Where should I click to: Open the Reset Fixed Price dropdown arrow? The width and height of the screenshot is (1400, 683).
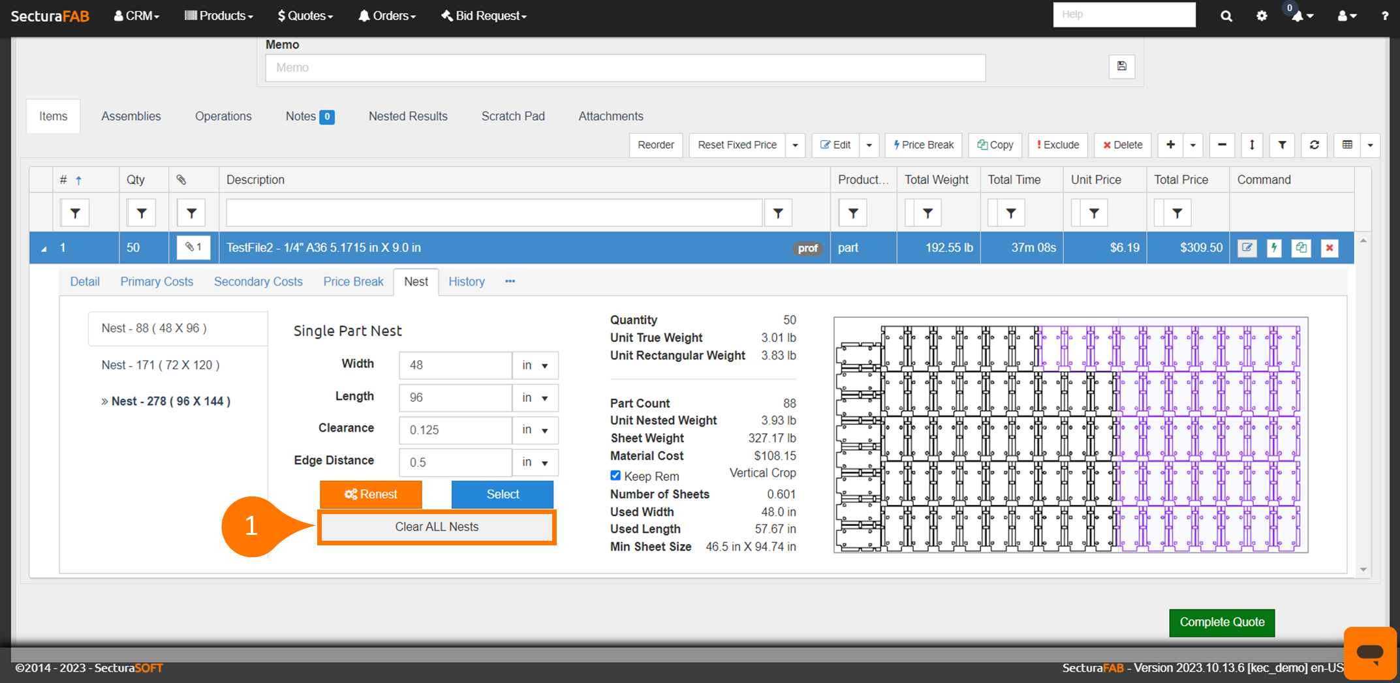(x=795, y=145)
